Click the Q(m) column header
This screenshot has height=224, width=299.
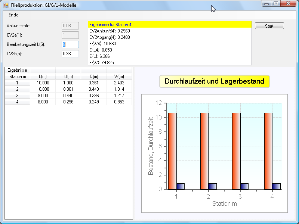[x=93, y=77]
